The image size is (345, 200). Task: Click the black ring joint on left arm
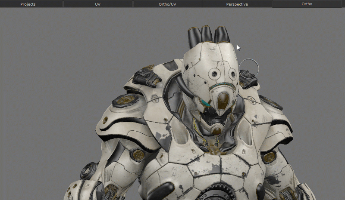pos(88,171)
